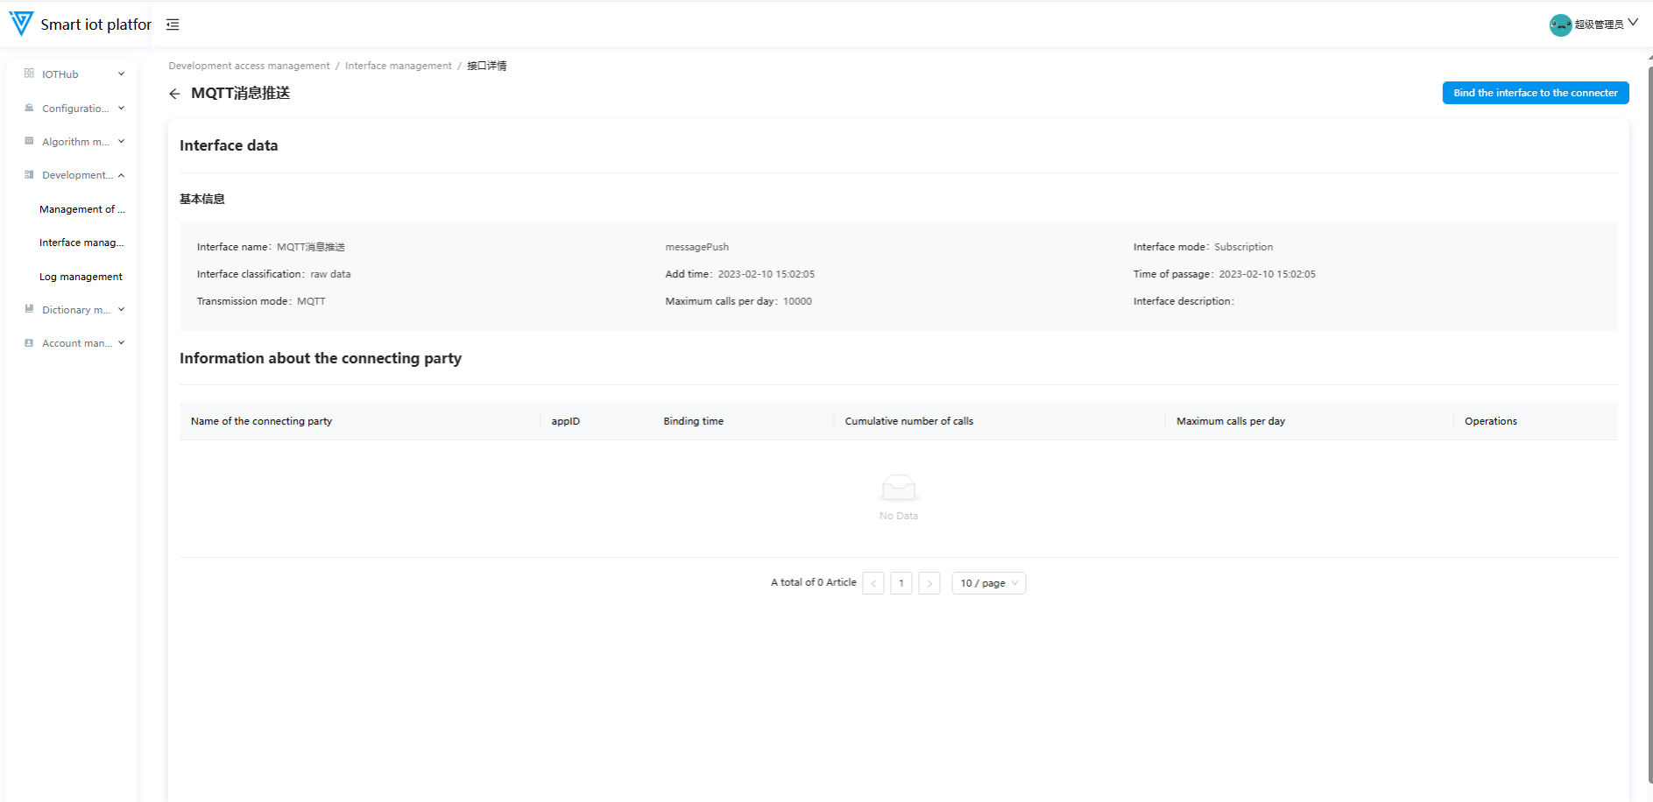Click the Interface description label

point(1183,301)
